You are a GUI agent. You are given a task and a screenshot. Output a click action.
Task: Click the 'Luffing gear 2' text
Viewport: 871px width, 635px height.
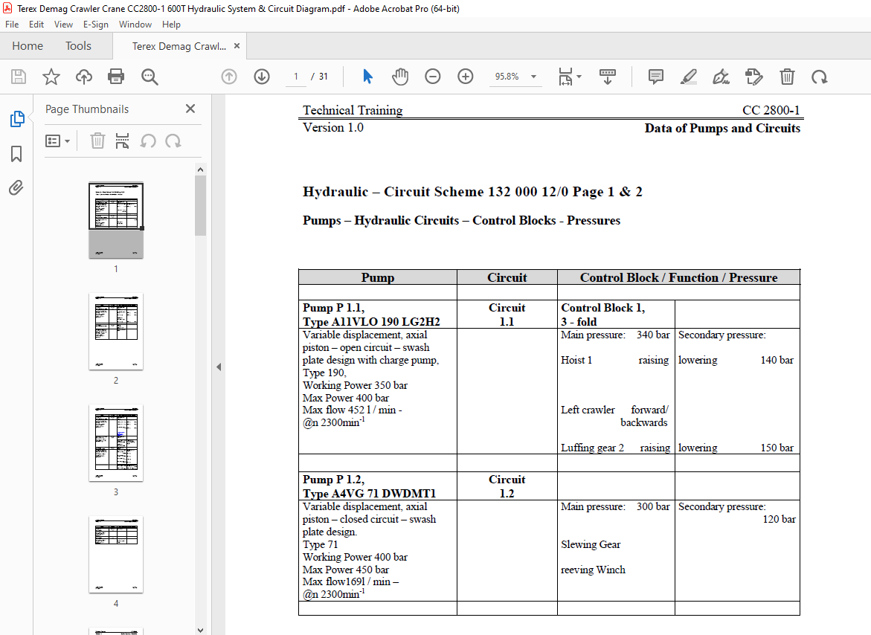pyautogui.click(x=592, y=448)
